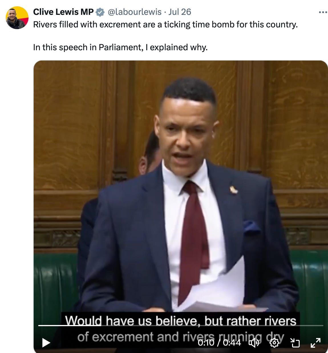The image size is (328, 353).
Task: Click the display name Clive Lewis MP
Action: coord(63,12)
